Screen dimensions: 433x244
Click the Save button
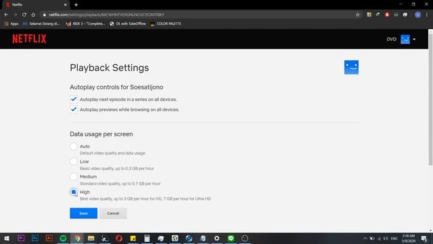tap(83, 213)
